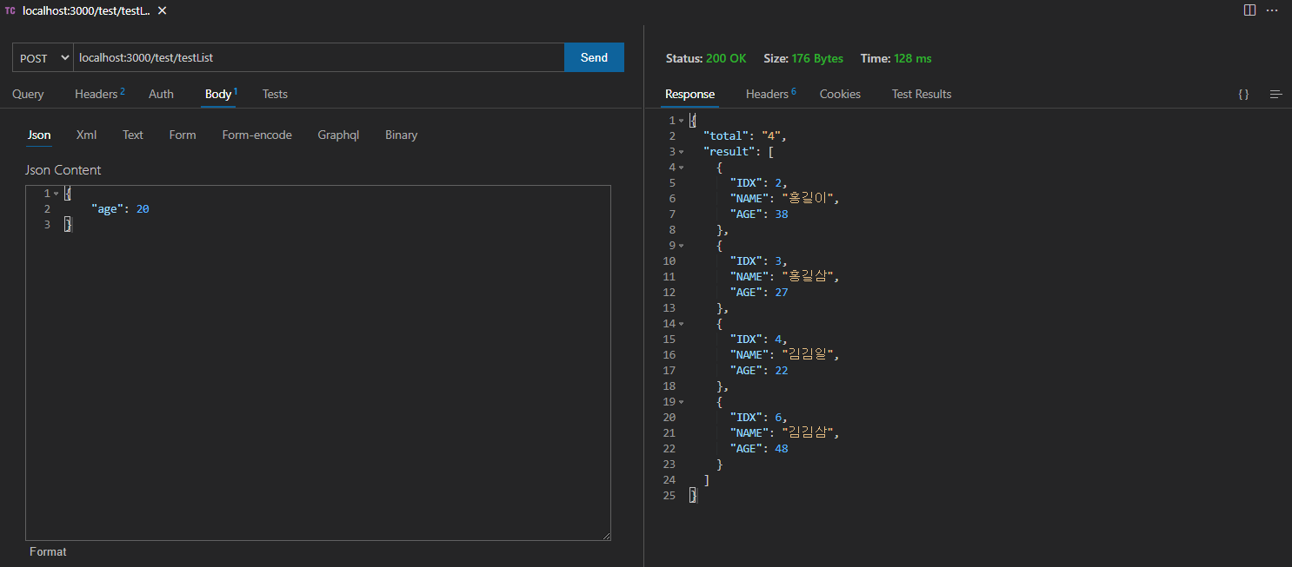Click the Time: 128 ms text
Image resolution: width=1292 pixels, height=567 pixels.
[x=896, y=58]
